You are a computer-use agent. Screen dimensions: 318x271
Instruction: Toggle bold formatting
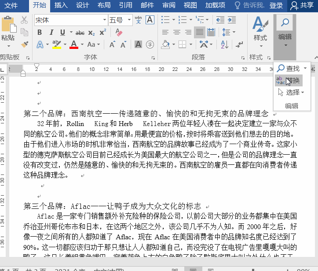click(x=40, y=32)
